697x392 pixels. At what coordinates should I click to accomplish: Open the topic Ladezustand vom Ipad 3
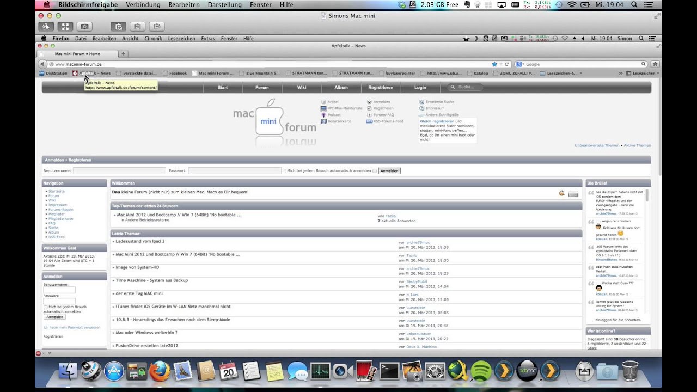coord(140,241)
